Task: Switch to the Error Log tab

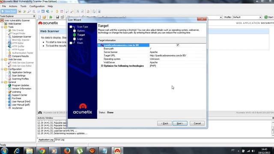Action: pyautogui.click(x=60, y=140)
